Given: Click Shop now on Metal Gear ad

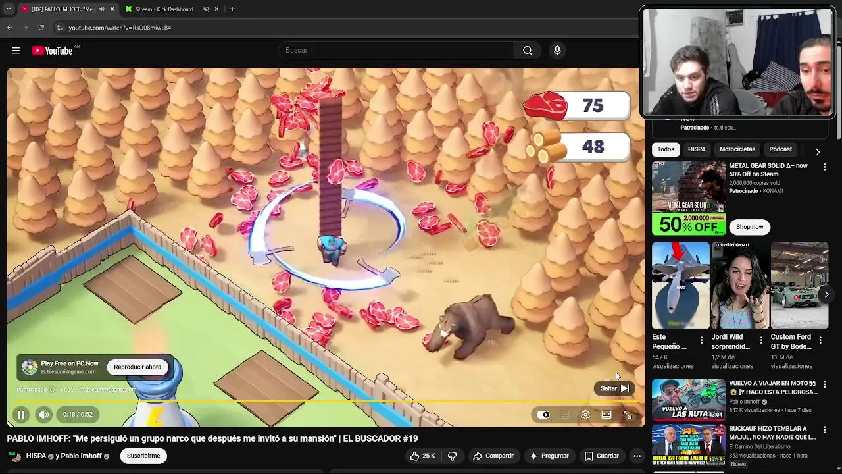Looking at the screenshot, I should click(749, 227).
